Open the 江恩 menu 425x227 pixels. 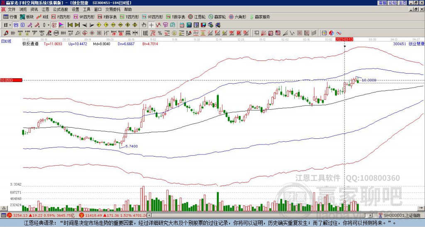46,10
